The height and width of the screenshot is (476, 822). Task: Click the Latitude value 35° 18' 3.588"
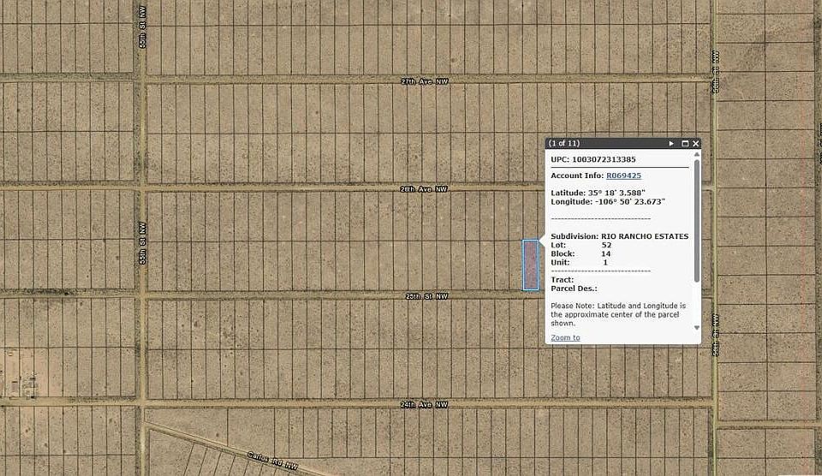click(616, 193)
